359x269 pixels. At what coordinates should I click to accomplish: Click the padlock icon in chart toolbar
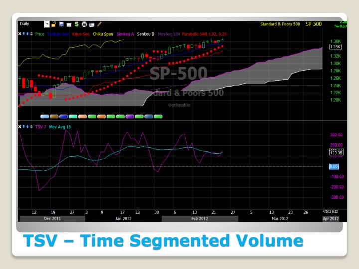pyautogui.click(x=54, y=24)
